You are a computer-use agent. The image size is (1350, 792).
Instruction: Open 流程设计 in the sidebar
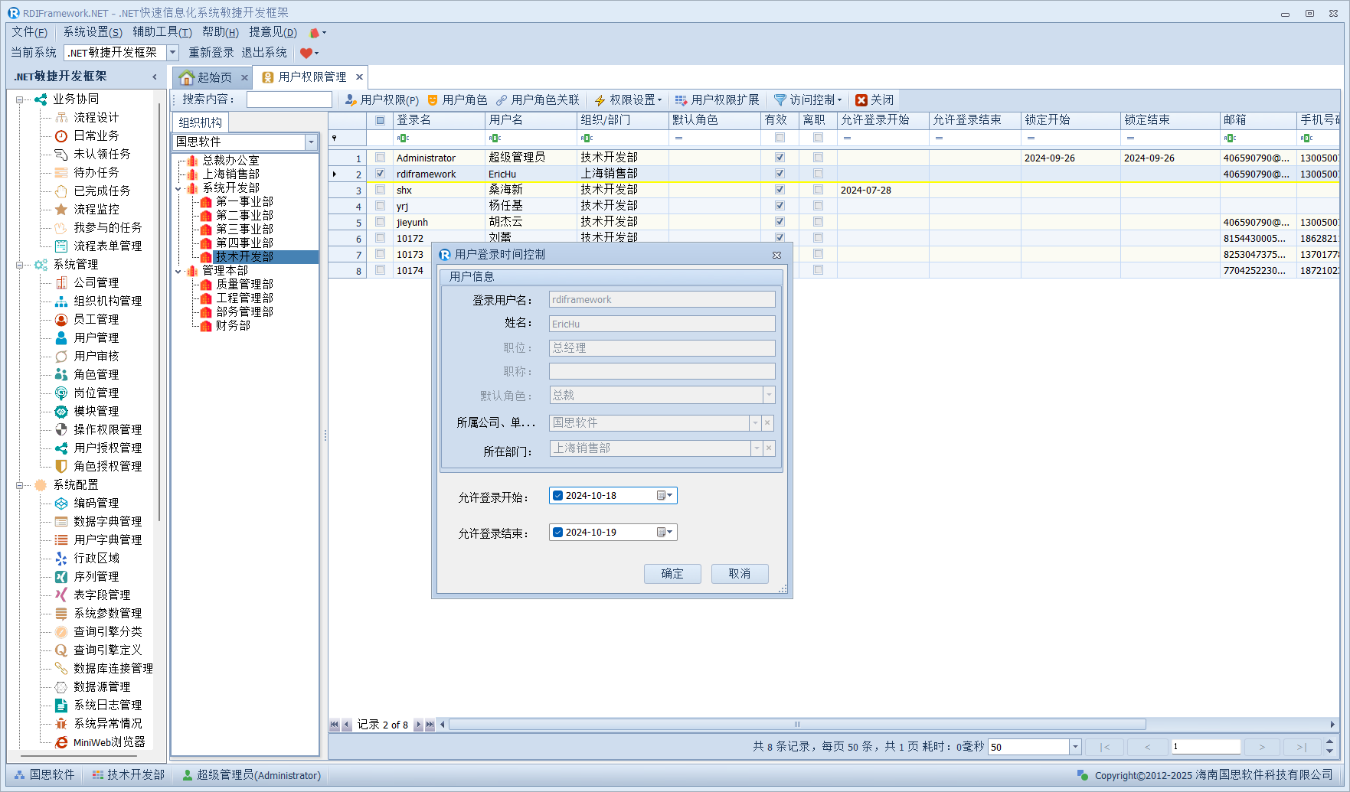[x=96, y=117]
